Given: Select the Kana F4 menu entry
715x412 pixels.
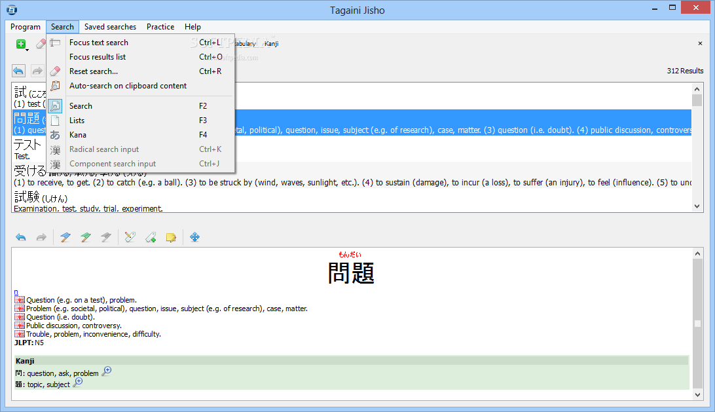Looking at the screenshot, I should coord(141,135).
